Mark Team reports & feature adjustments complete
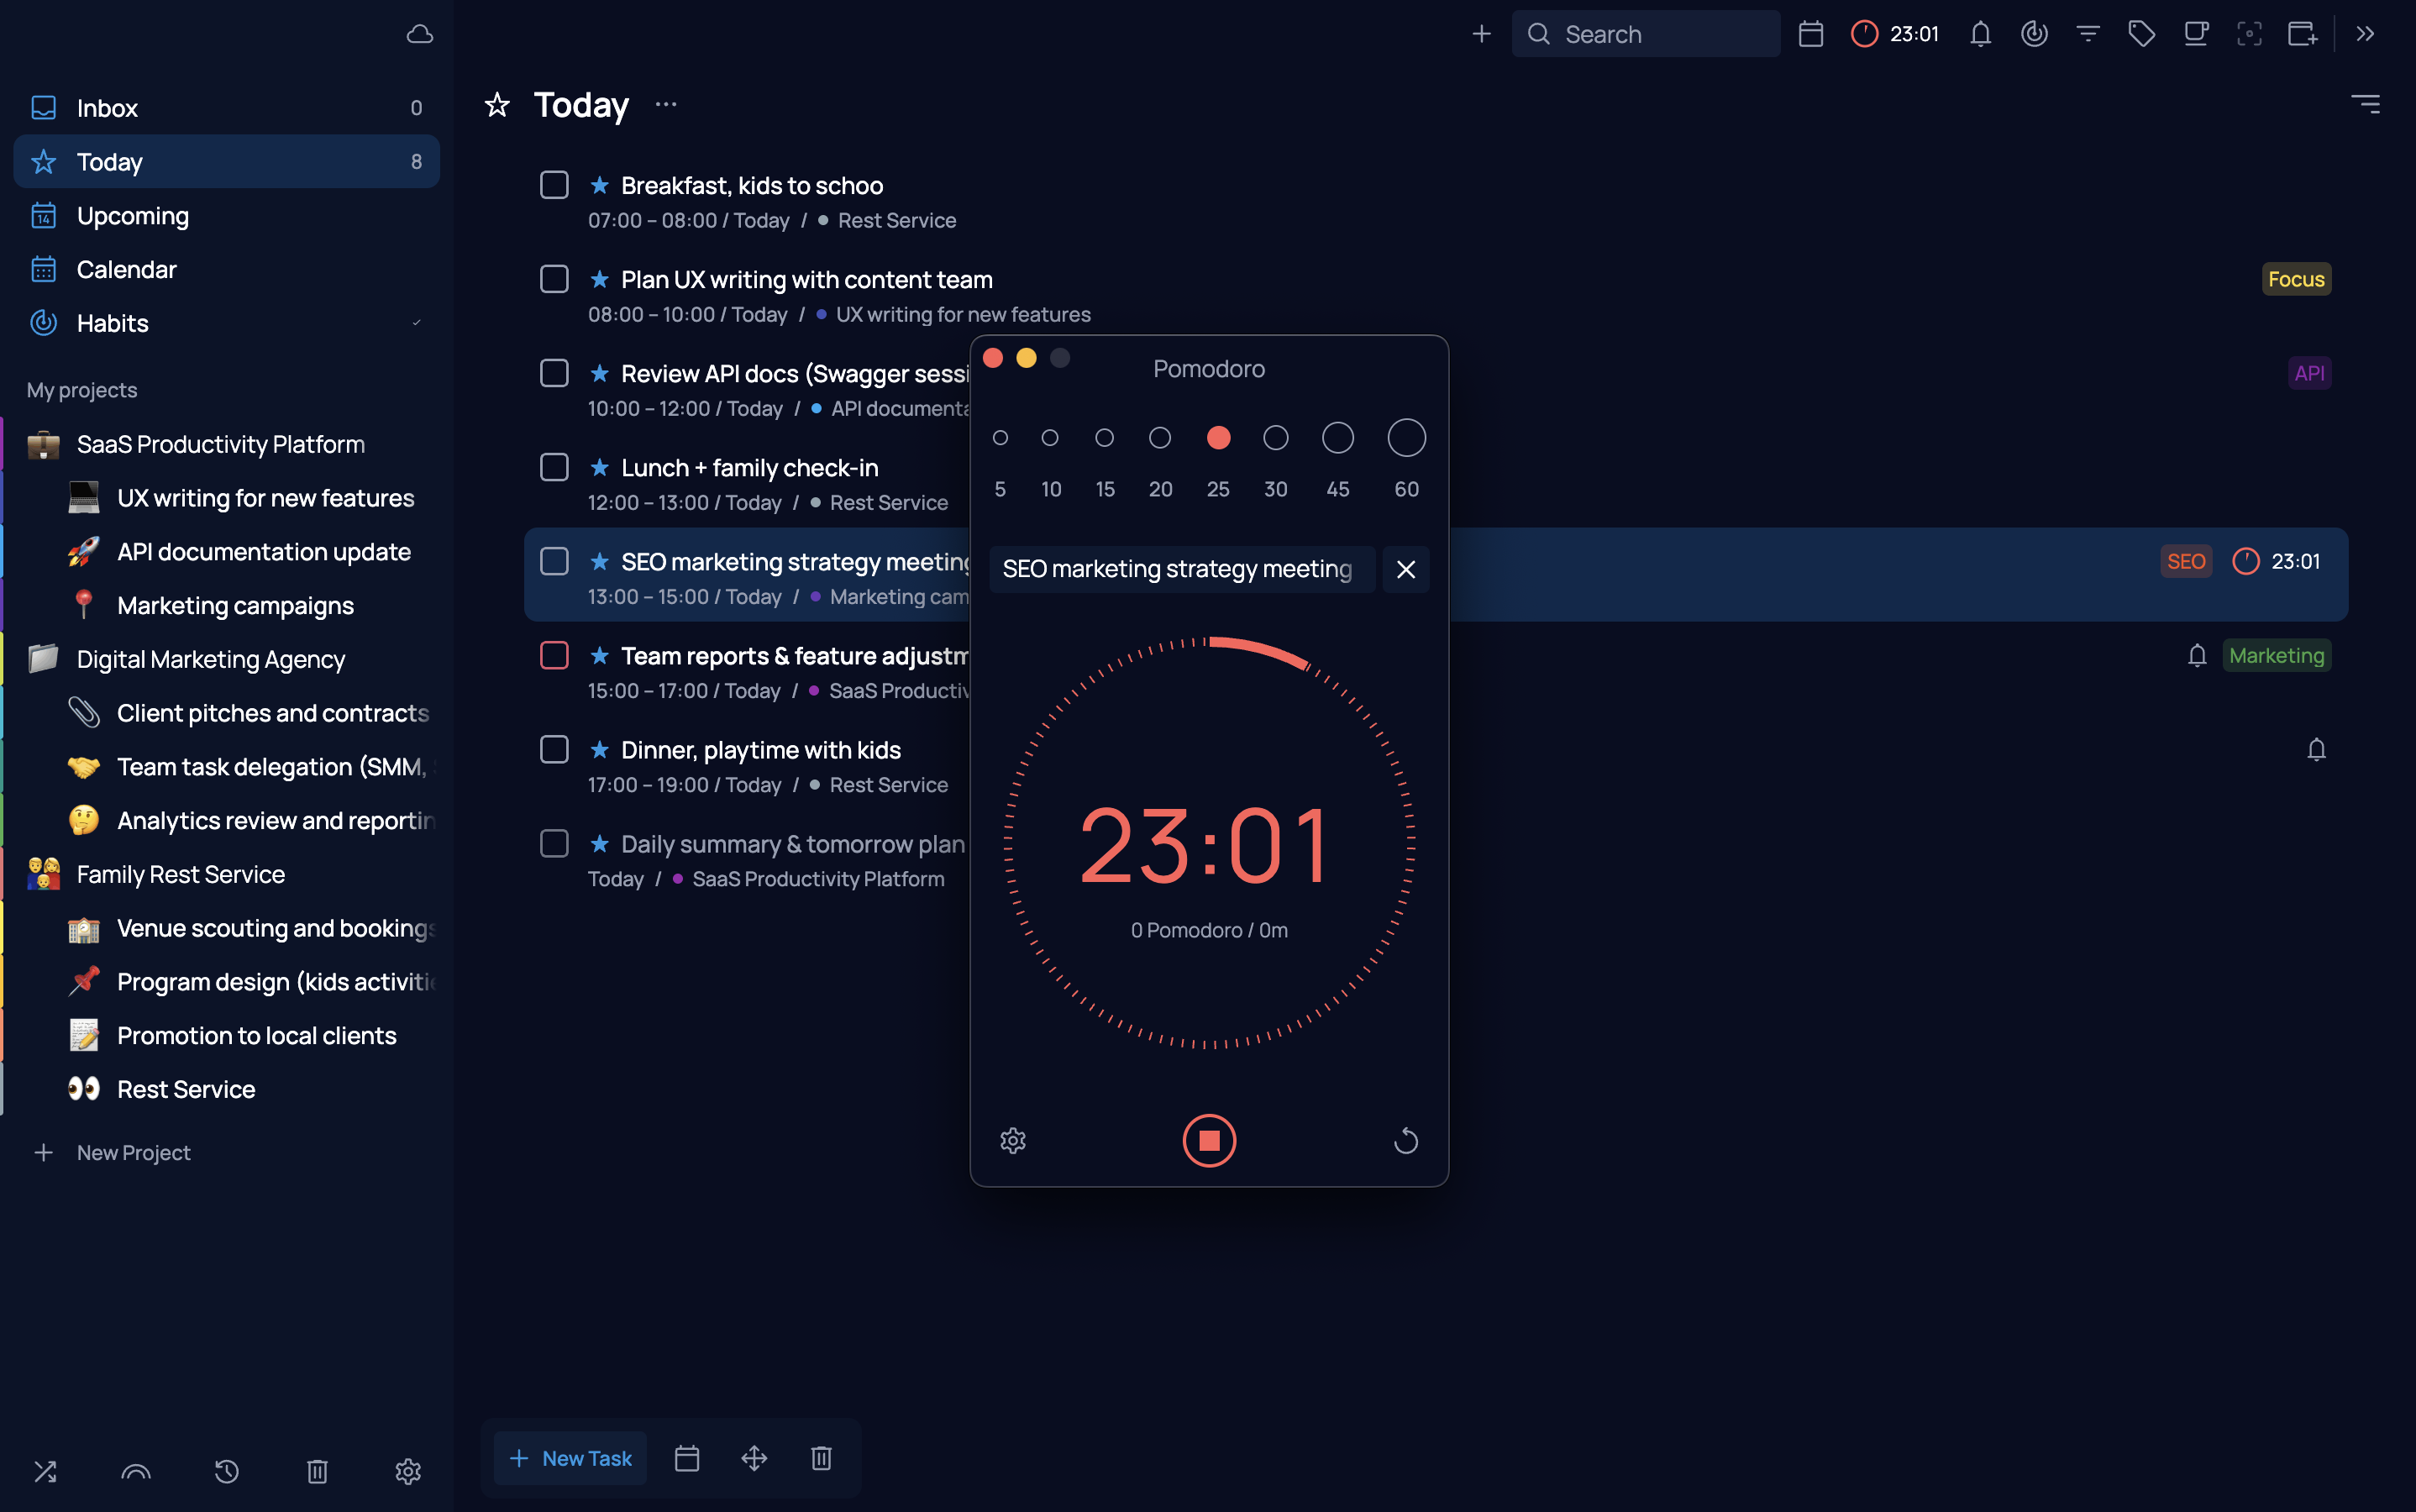Image resolution: width=2416 pixels, height=1512 pixels. (x=554, y=655)
